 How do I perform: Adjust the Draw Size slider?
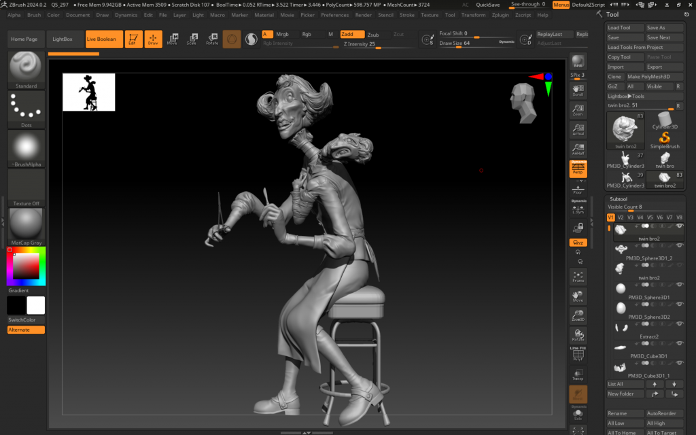[476, 43]
